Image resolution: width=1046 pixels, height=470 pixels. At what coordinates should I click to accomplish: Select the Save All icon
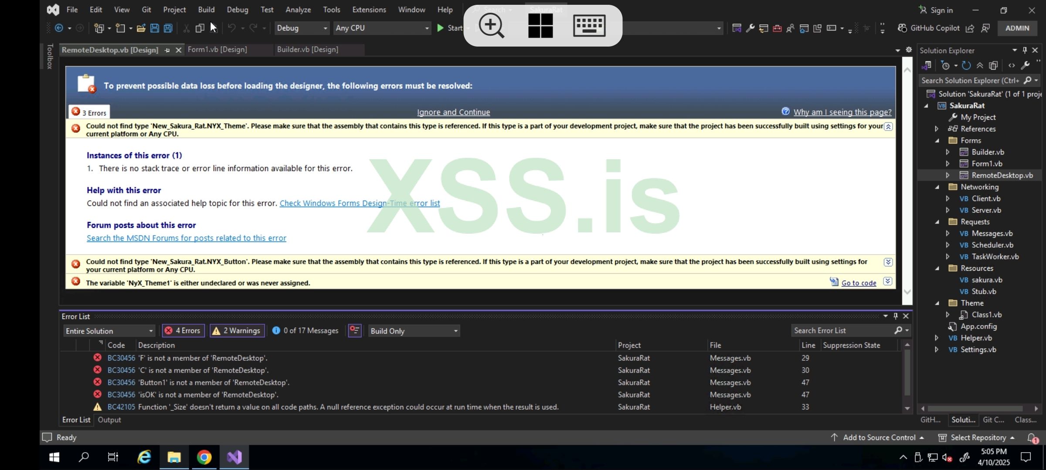coord(168,28)
